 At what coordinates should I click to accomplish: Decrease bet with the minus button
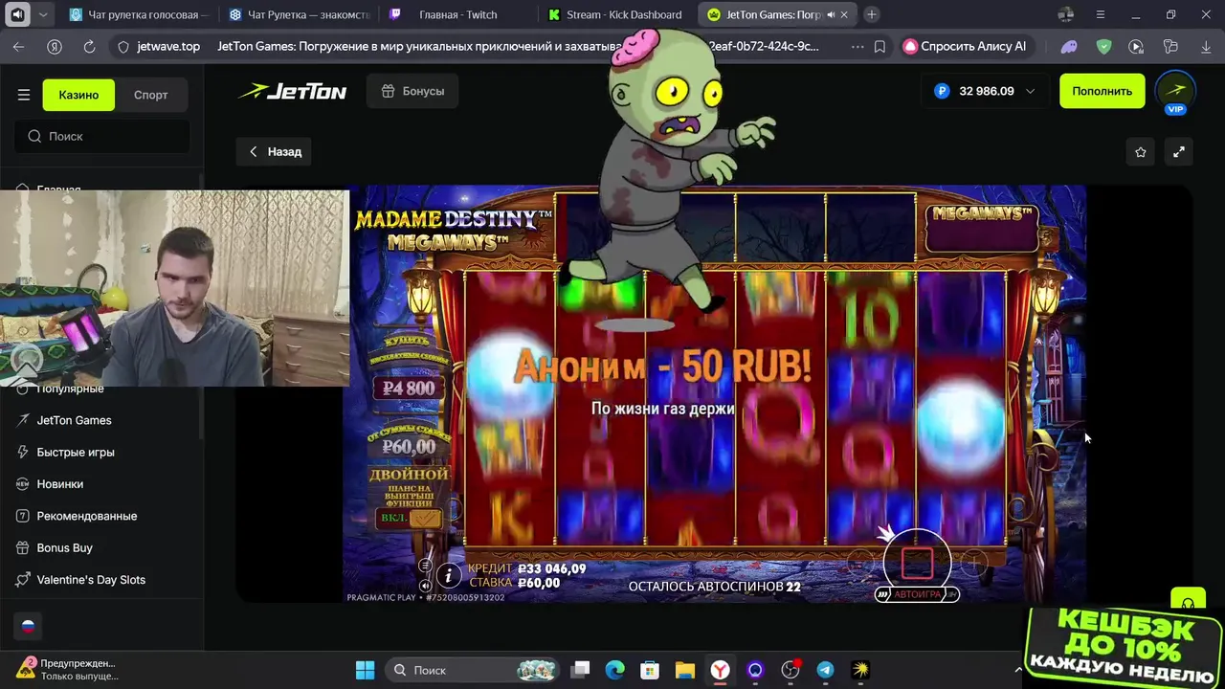[860, 563]
